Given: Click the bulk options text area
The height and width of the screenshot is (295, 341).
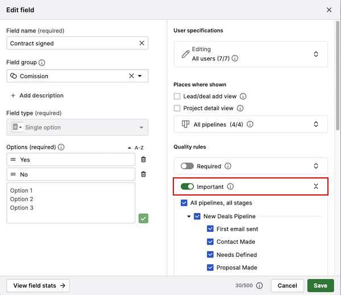Looking at the screenshot, I should pyautogui.click(x=71, y=203).
